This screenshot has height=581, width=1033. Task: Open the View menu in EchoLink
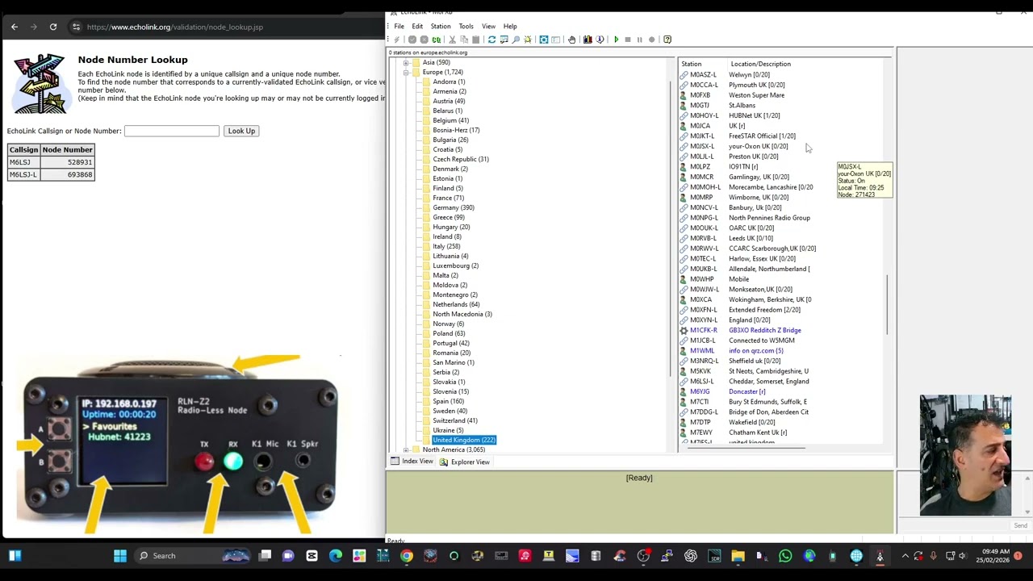click(x=488, y=26)
